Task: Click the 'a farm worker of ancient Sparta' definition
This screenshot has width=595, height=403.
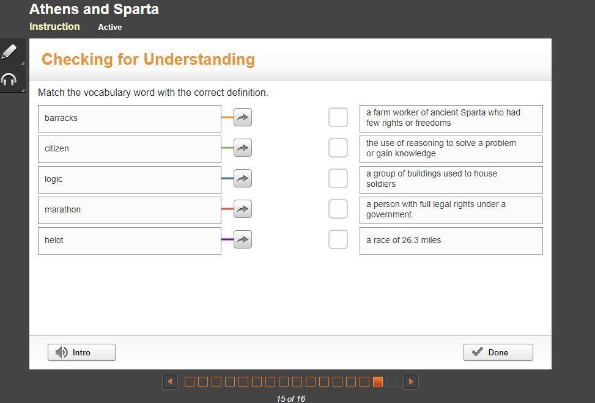Action: coord(451,118)
